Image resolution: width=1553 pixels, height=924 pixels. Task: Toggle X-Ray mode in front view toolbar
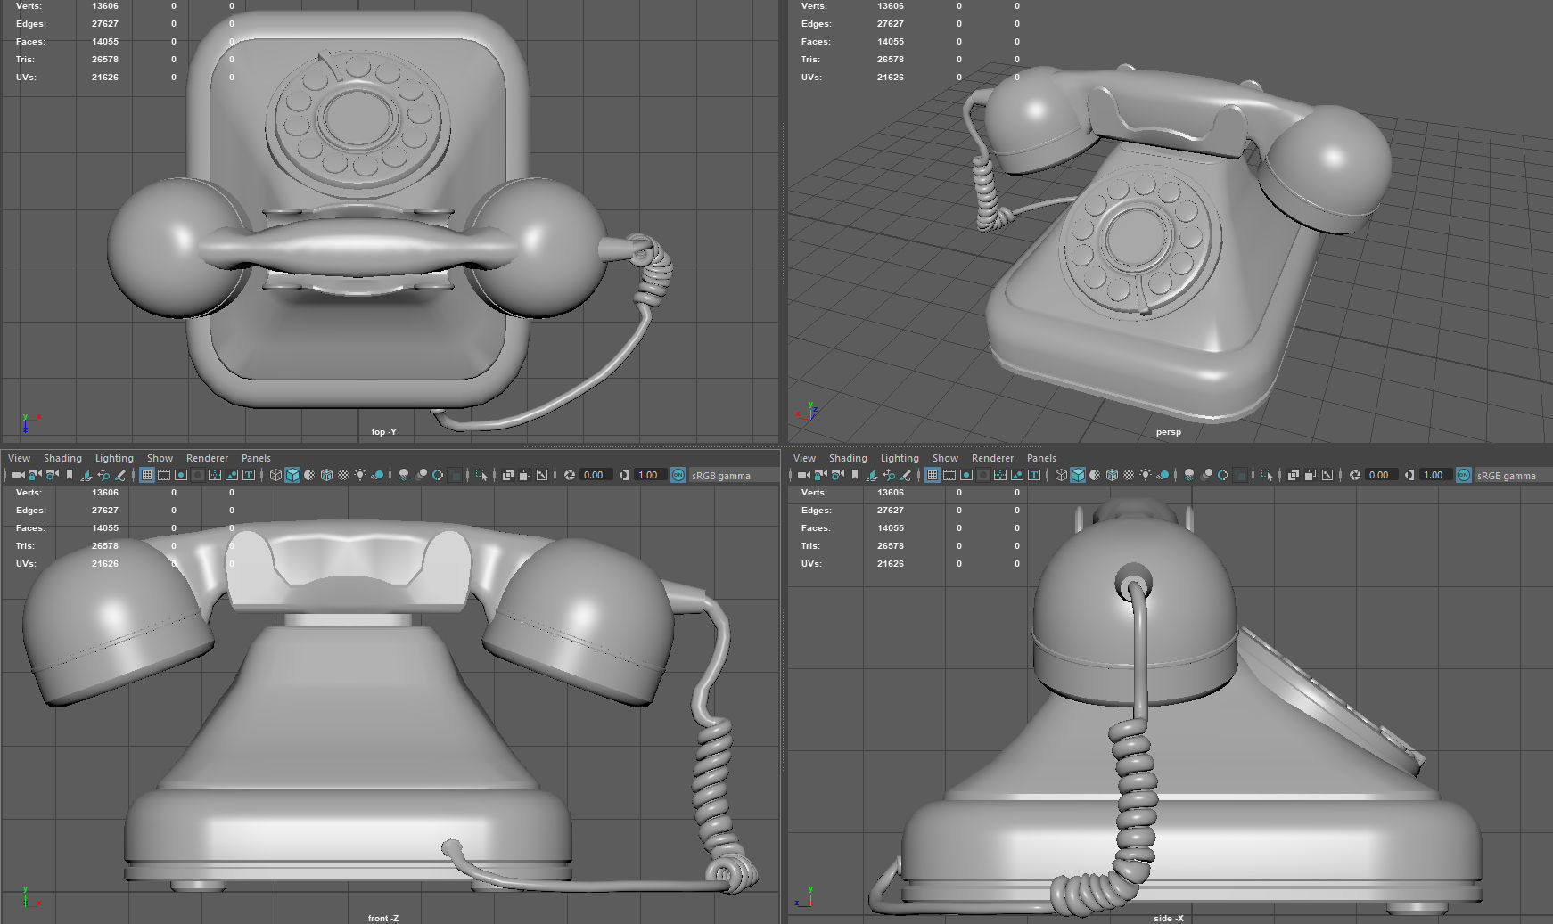pos(508,475)
